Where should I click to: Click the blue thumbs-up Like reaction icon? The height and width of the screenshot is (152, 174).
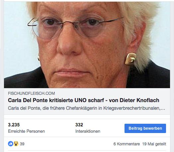(x=11, y=144)
